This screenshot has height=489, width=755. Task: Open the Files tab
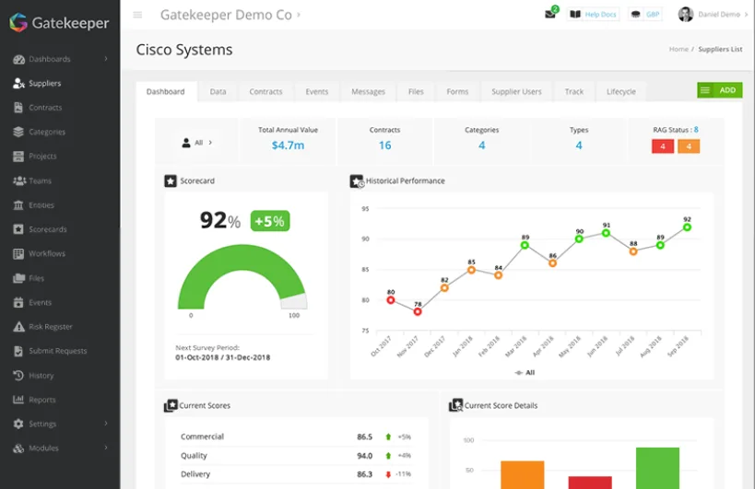click(416, 92)
